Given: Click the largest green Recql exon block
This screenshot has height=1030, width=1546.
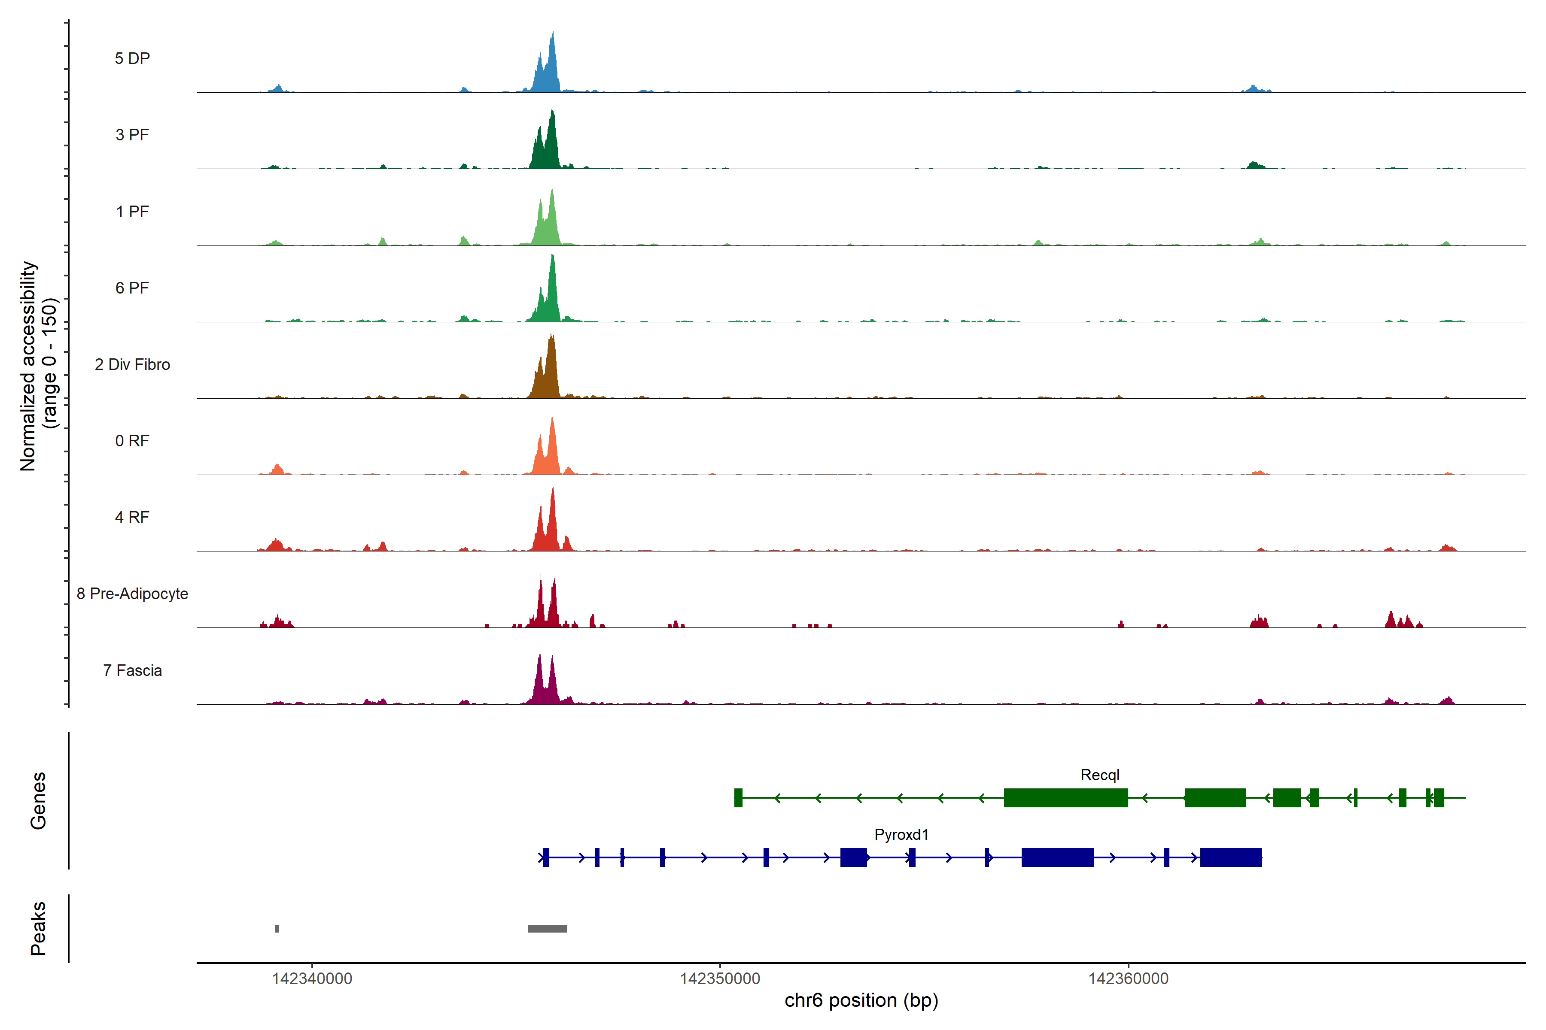Looking at the screenshot, I should 1065,797.
